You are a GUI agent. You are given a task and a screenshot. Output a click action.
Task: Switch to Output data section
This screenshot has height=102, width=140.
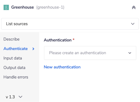14,68
